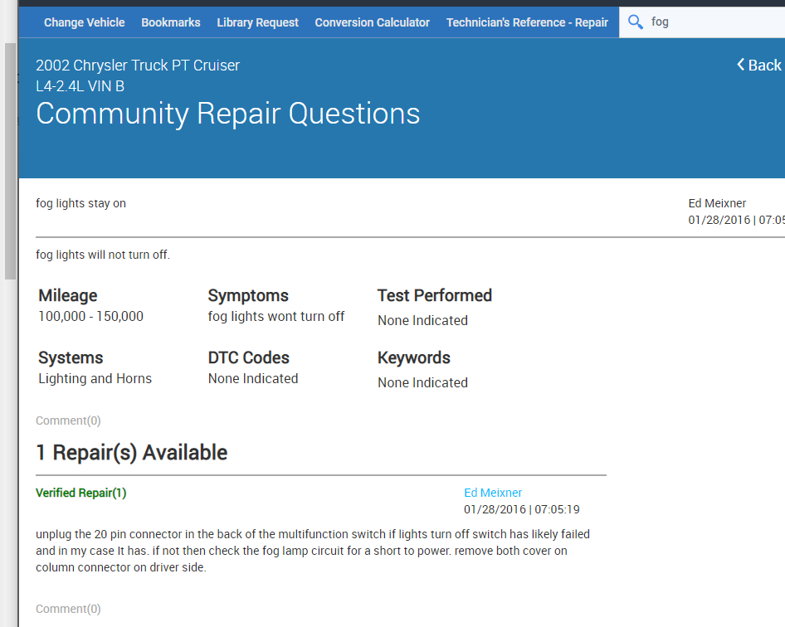Click the Back chevron arrow icon
Viewport: 785px width, 627px height.
[740, 65]
